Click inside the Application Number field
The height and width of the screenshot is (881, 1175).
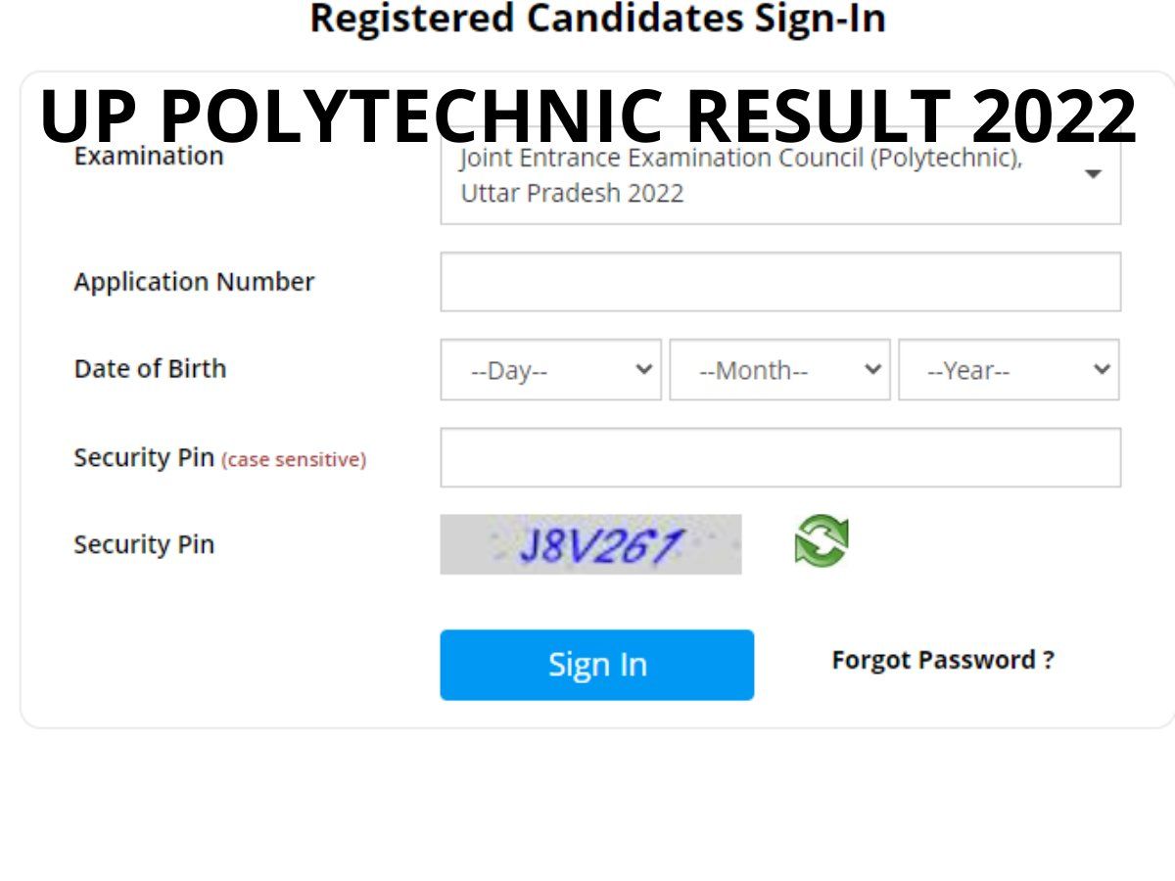(780, 282)
